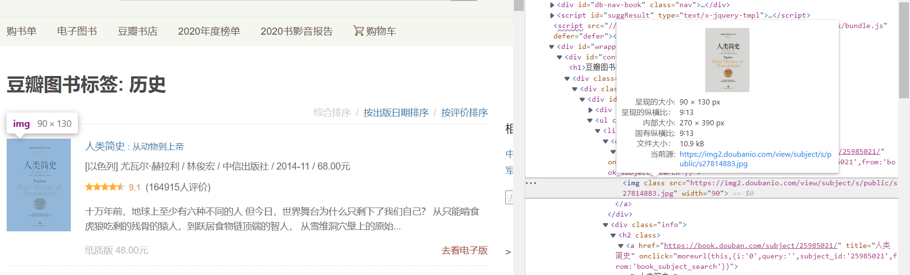The height and width of the screenshot is (275, 910).
Task: Go to 豆瓣书店 in the nav bar
Action: pyautogui.click(x=138, y=31)
